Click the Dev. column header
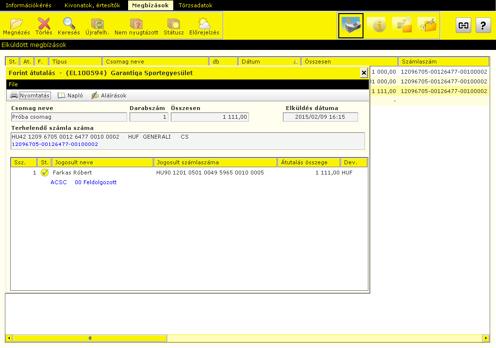This screenshot has height=348, width=496. (x=354, y=162)
